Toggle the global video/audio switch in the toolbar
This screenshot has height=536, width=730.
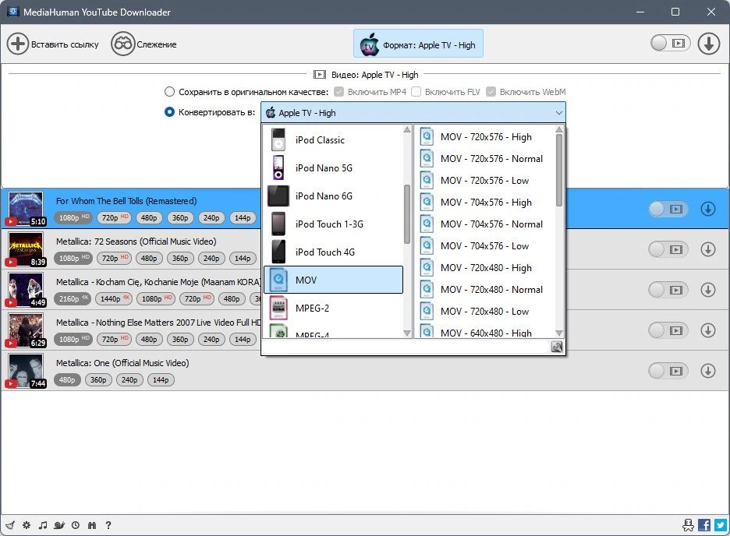click(671, 43)
